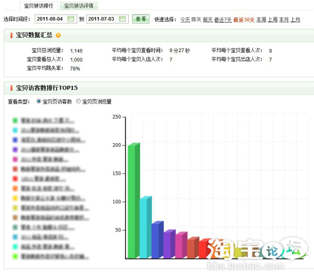Click the 宝贝查看总人次 value 1,000
Screen dimensions: 314x273
pos(76,60)
